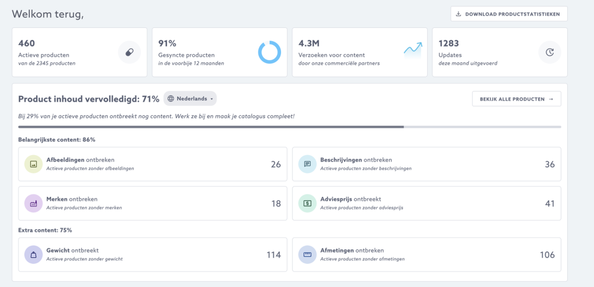
Task: Click the Adviesprijs price icon
Action: [307, 203]
